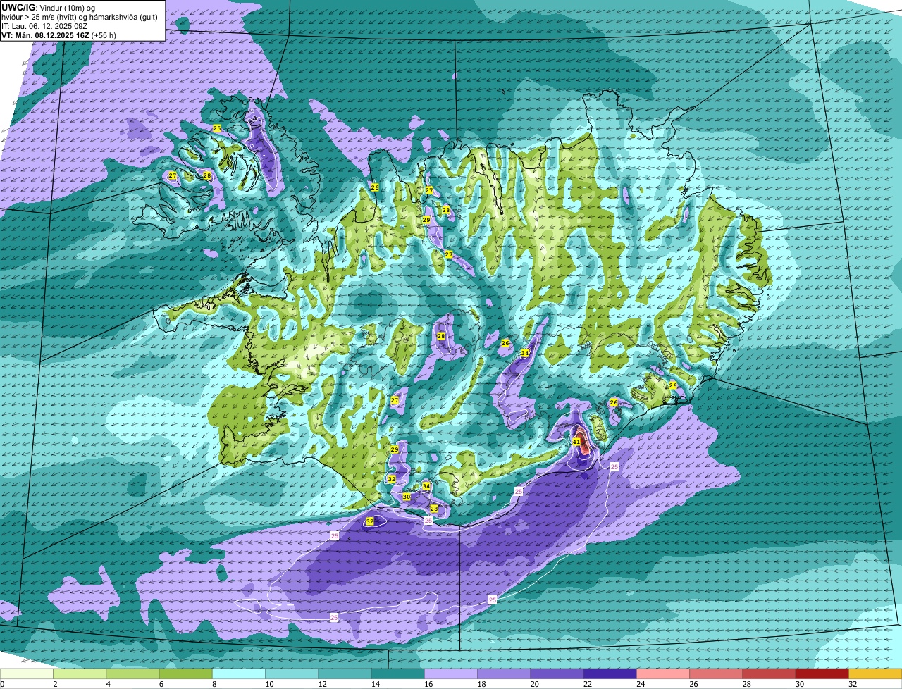
Task: Click the 0–2 m/s pale yellow legend swatch
Action: (27, 674)
